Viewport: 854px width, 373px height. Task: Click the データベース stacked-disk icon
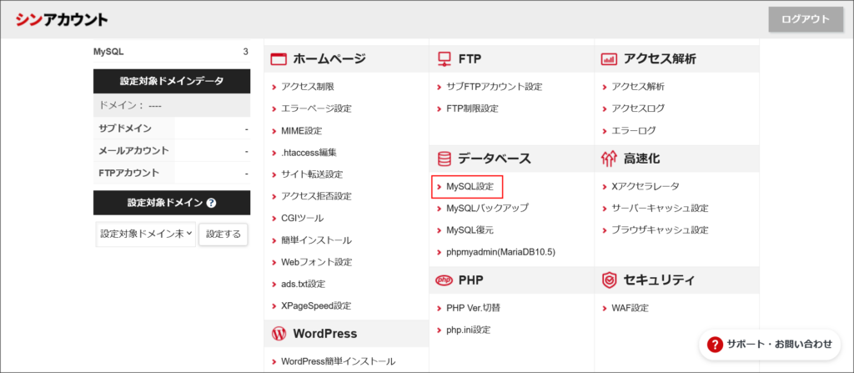click(x=445, y=159)
